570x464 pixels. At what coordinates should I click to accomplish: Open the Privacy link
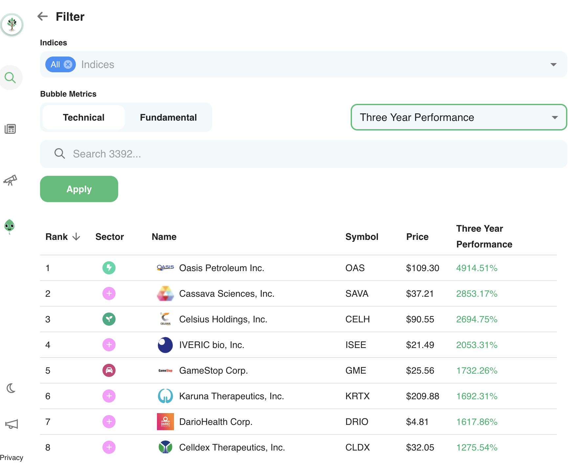click(x=11, y=457)
